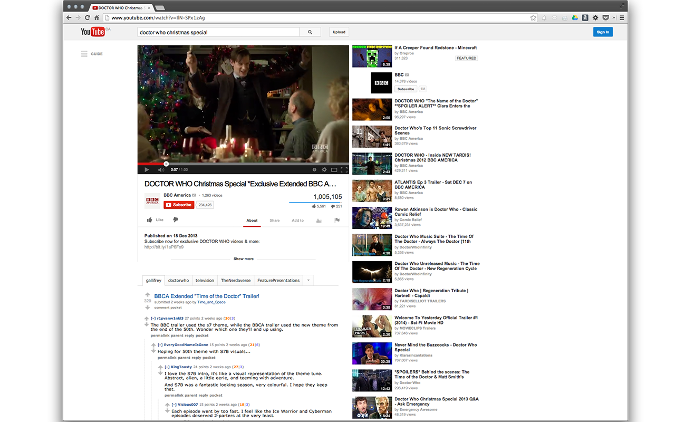
Task: Open the bit.ly link in the description
Action: point(164,247)
